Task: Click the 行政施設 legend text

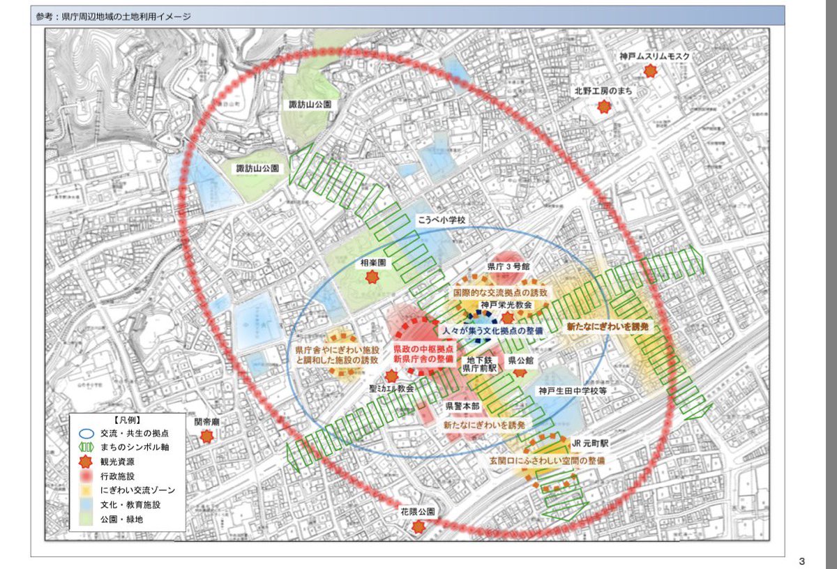Action: tap(117, 476)
